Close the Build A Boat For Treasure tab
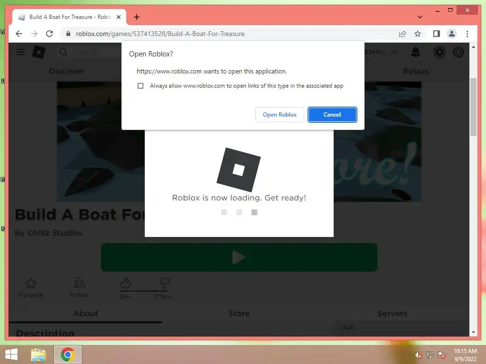 pyautogui.click(x=118, y=17)
